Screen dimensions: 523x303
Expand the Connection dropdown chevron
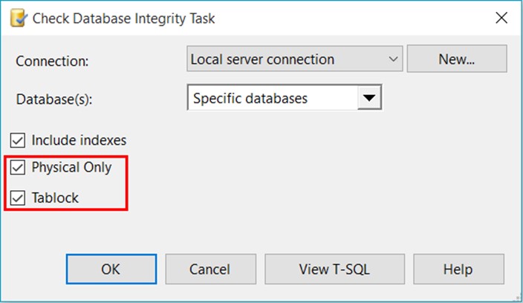[x=393, y=59]
